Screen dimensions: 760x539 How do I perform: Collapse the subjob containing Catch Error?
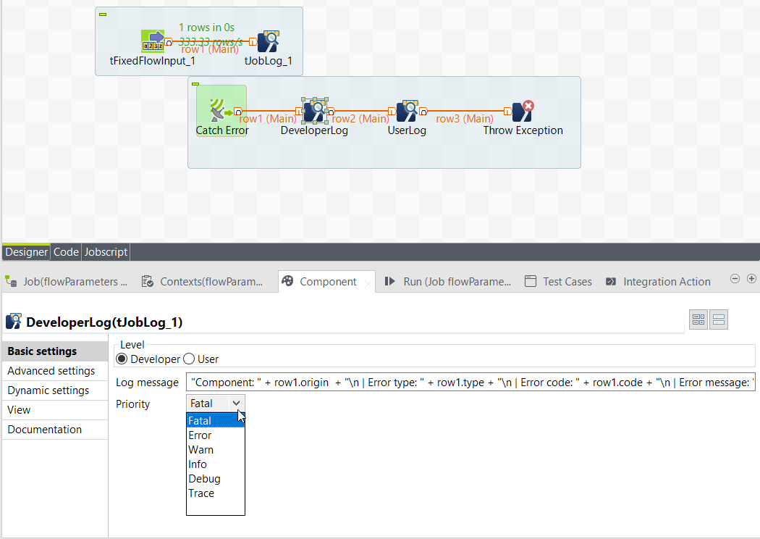[x=194, y=85]
